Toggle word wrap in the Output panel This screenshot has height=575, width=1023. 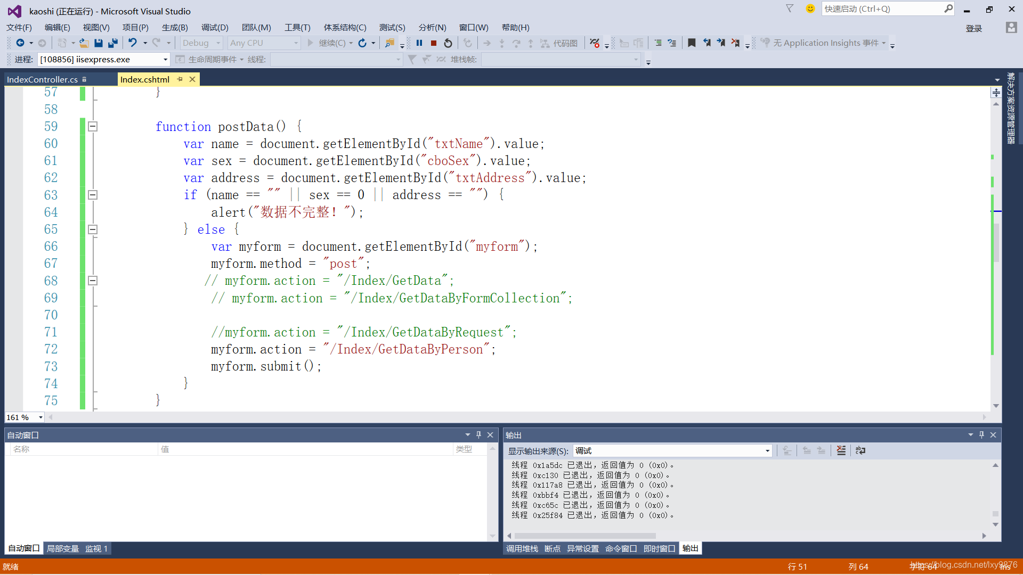click(860, 451)
